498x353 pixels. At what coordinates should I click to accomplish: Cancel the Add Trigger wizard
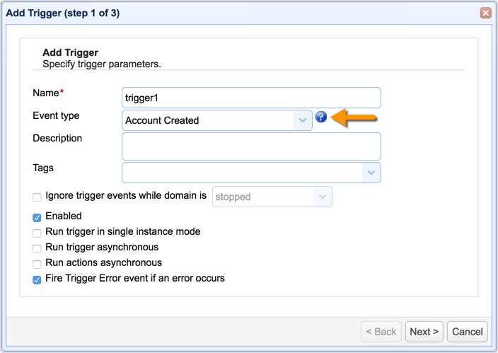(x=467, y=331)
